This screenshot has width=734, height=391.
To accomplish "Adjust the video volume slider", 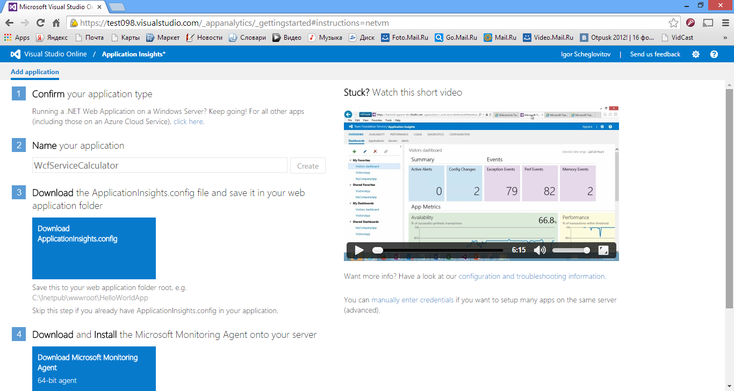I will pos(571,250).
